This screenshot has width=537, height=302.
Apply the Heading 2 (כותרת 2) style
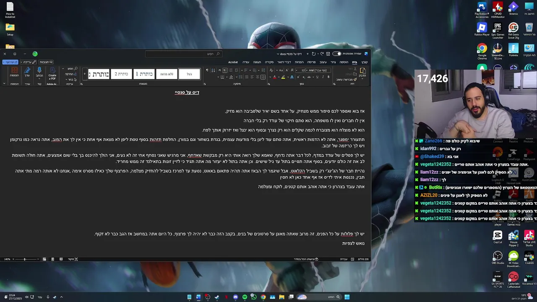pos(121,74)
